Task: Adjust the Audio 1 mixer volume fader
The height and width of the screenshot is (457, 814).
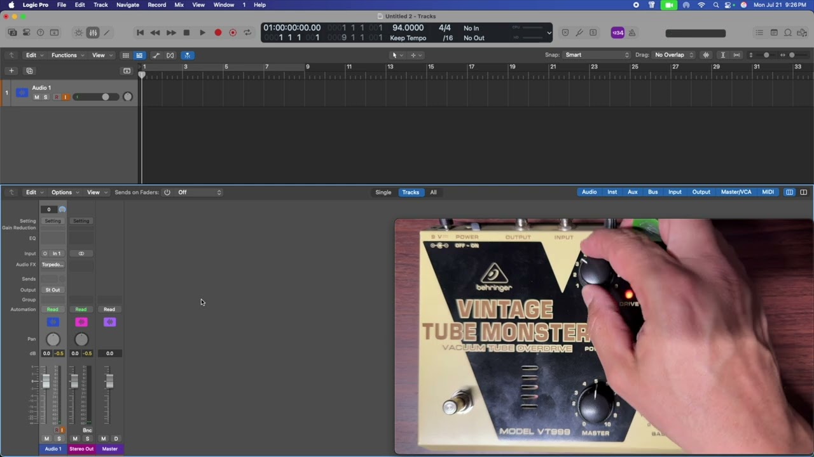Action: coord(46,381)
